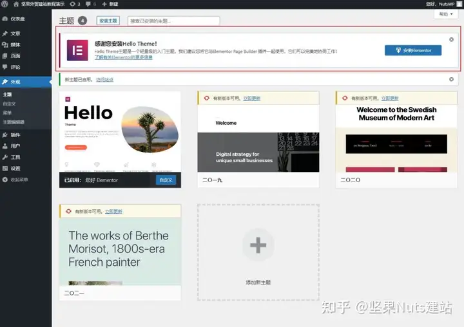The width and height of the screenshot is (464, 327).
Task: Open the Hello theme screenshot
Action: pos(120,131)
